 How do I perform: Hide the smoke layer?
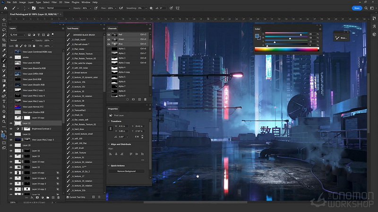coord(11,57)
